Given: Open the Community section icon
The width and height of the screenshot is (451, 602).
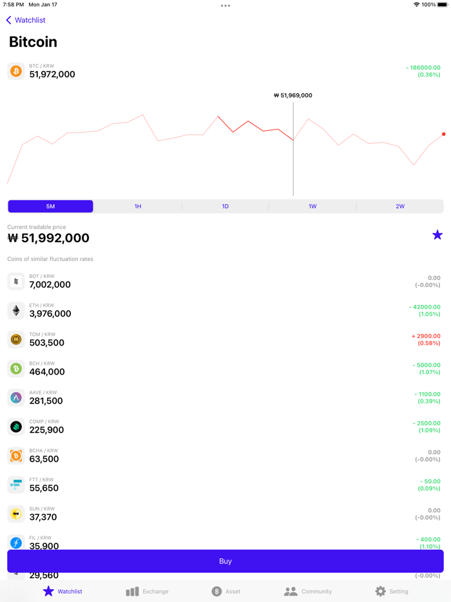Looking at the screenshot, I should (292, 591).
